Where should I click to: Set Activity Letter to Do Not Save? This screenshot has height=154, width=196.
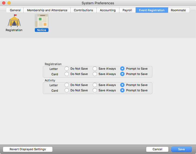click(67, 85)
